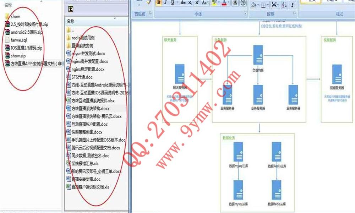Image resolution: width=355 pixels, height=213 pixels.
Task: Apply borders in paragraph group
Action: [x=263, y=5]
